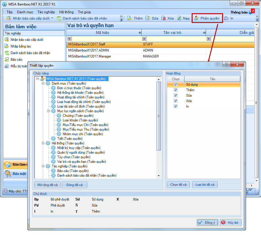Click the Mở rộng tất cả button

coord(47,185)
